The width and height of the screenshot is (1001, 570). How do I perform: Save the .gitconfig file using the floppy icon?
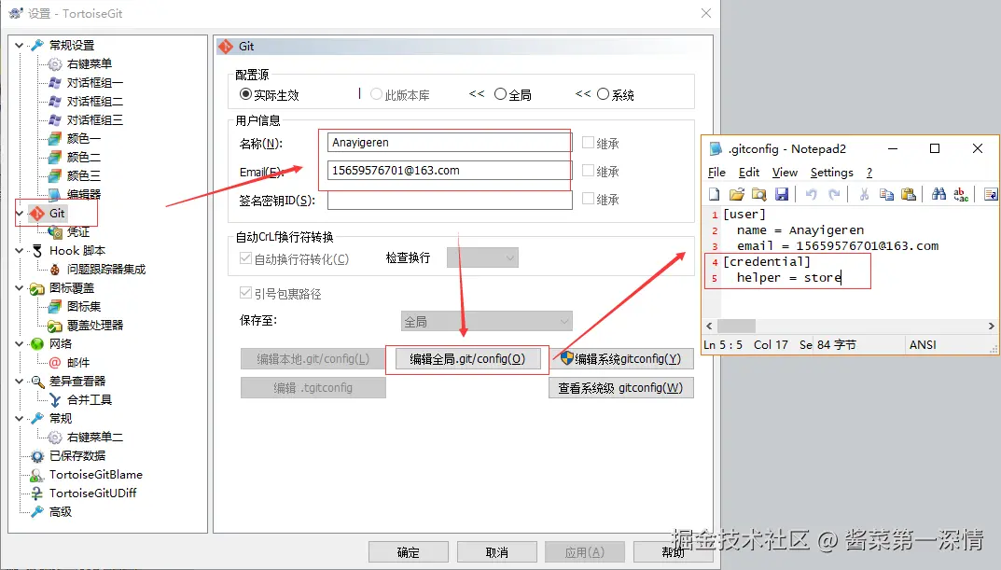tap(782, 194)
